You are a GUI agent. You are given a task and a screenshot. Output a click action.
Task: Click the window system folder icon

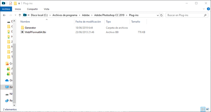pyautogui.click(x=4, y=3)
